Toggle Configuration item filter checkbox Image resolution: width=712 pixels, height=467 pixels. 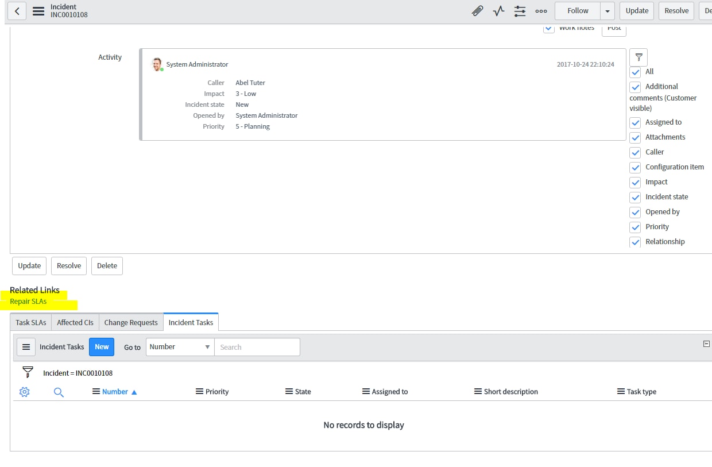click(635, 168)
